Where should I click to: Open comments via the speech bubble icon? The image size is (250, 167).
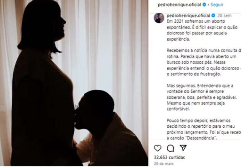(x=170, y=148)
